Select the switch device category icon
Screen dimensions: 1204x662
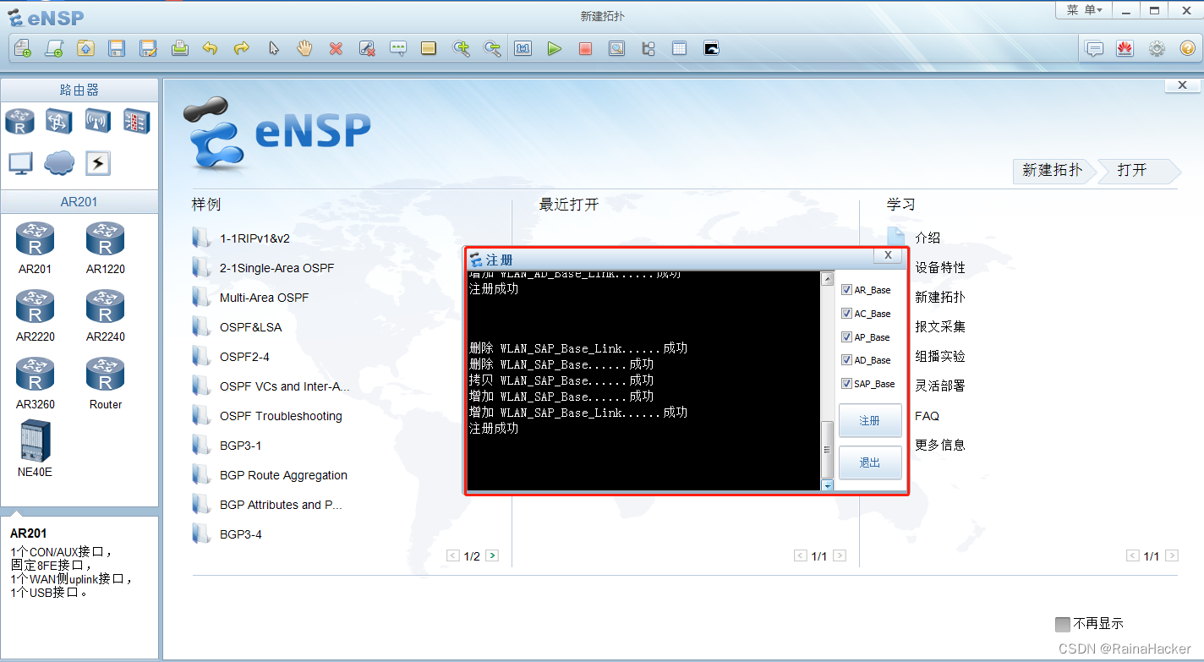click(58, 121)
